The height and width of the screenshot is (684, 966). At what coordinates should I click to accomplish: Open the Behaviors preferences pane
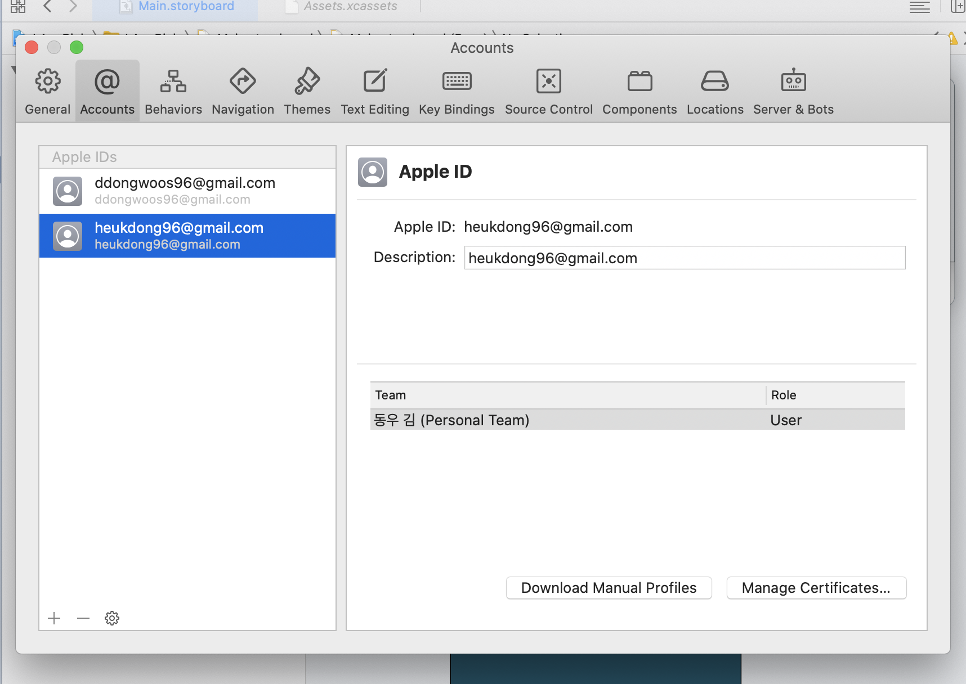pyautogui.click(x=173, y=91)
